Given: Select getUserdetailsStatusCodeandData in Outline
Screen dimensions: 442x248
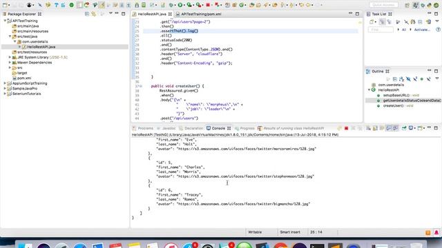Looking at the screenshot, I should click(x=412, y=101).
